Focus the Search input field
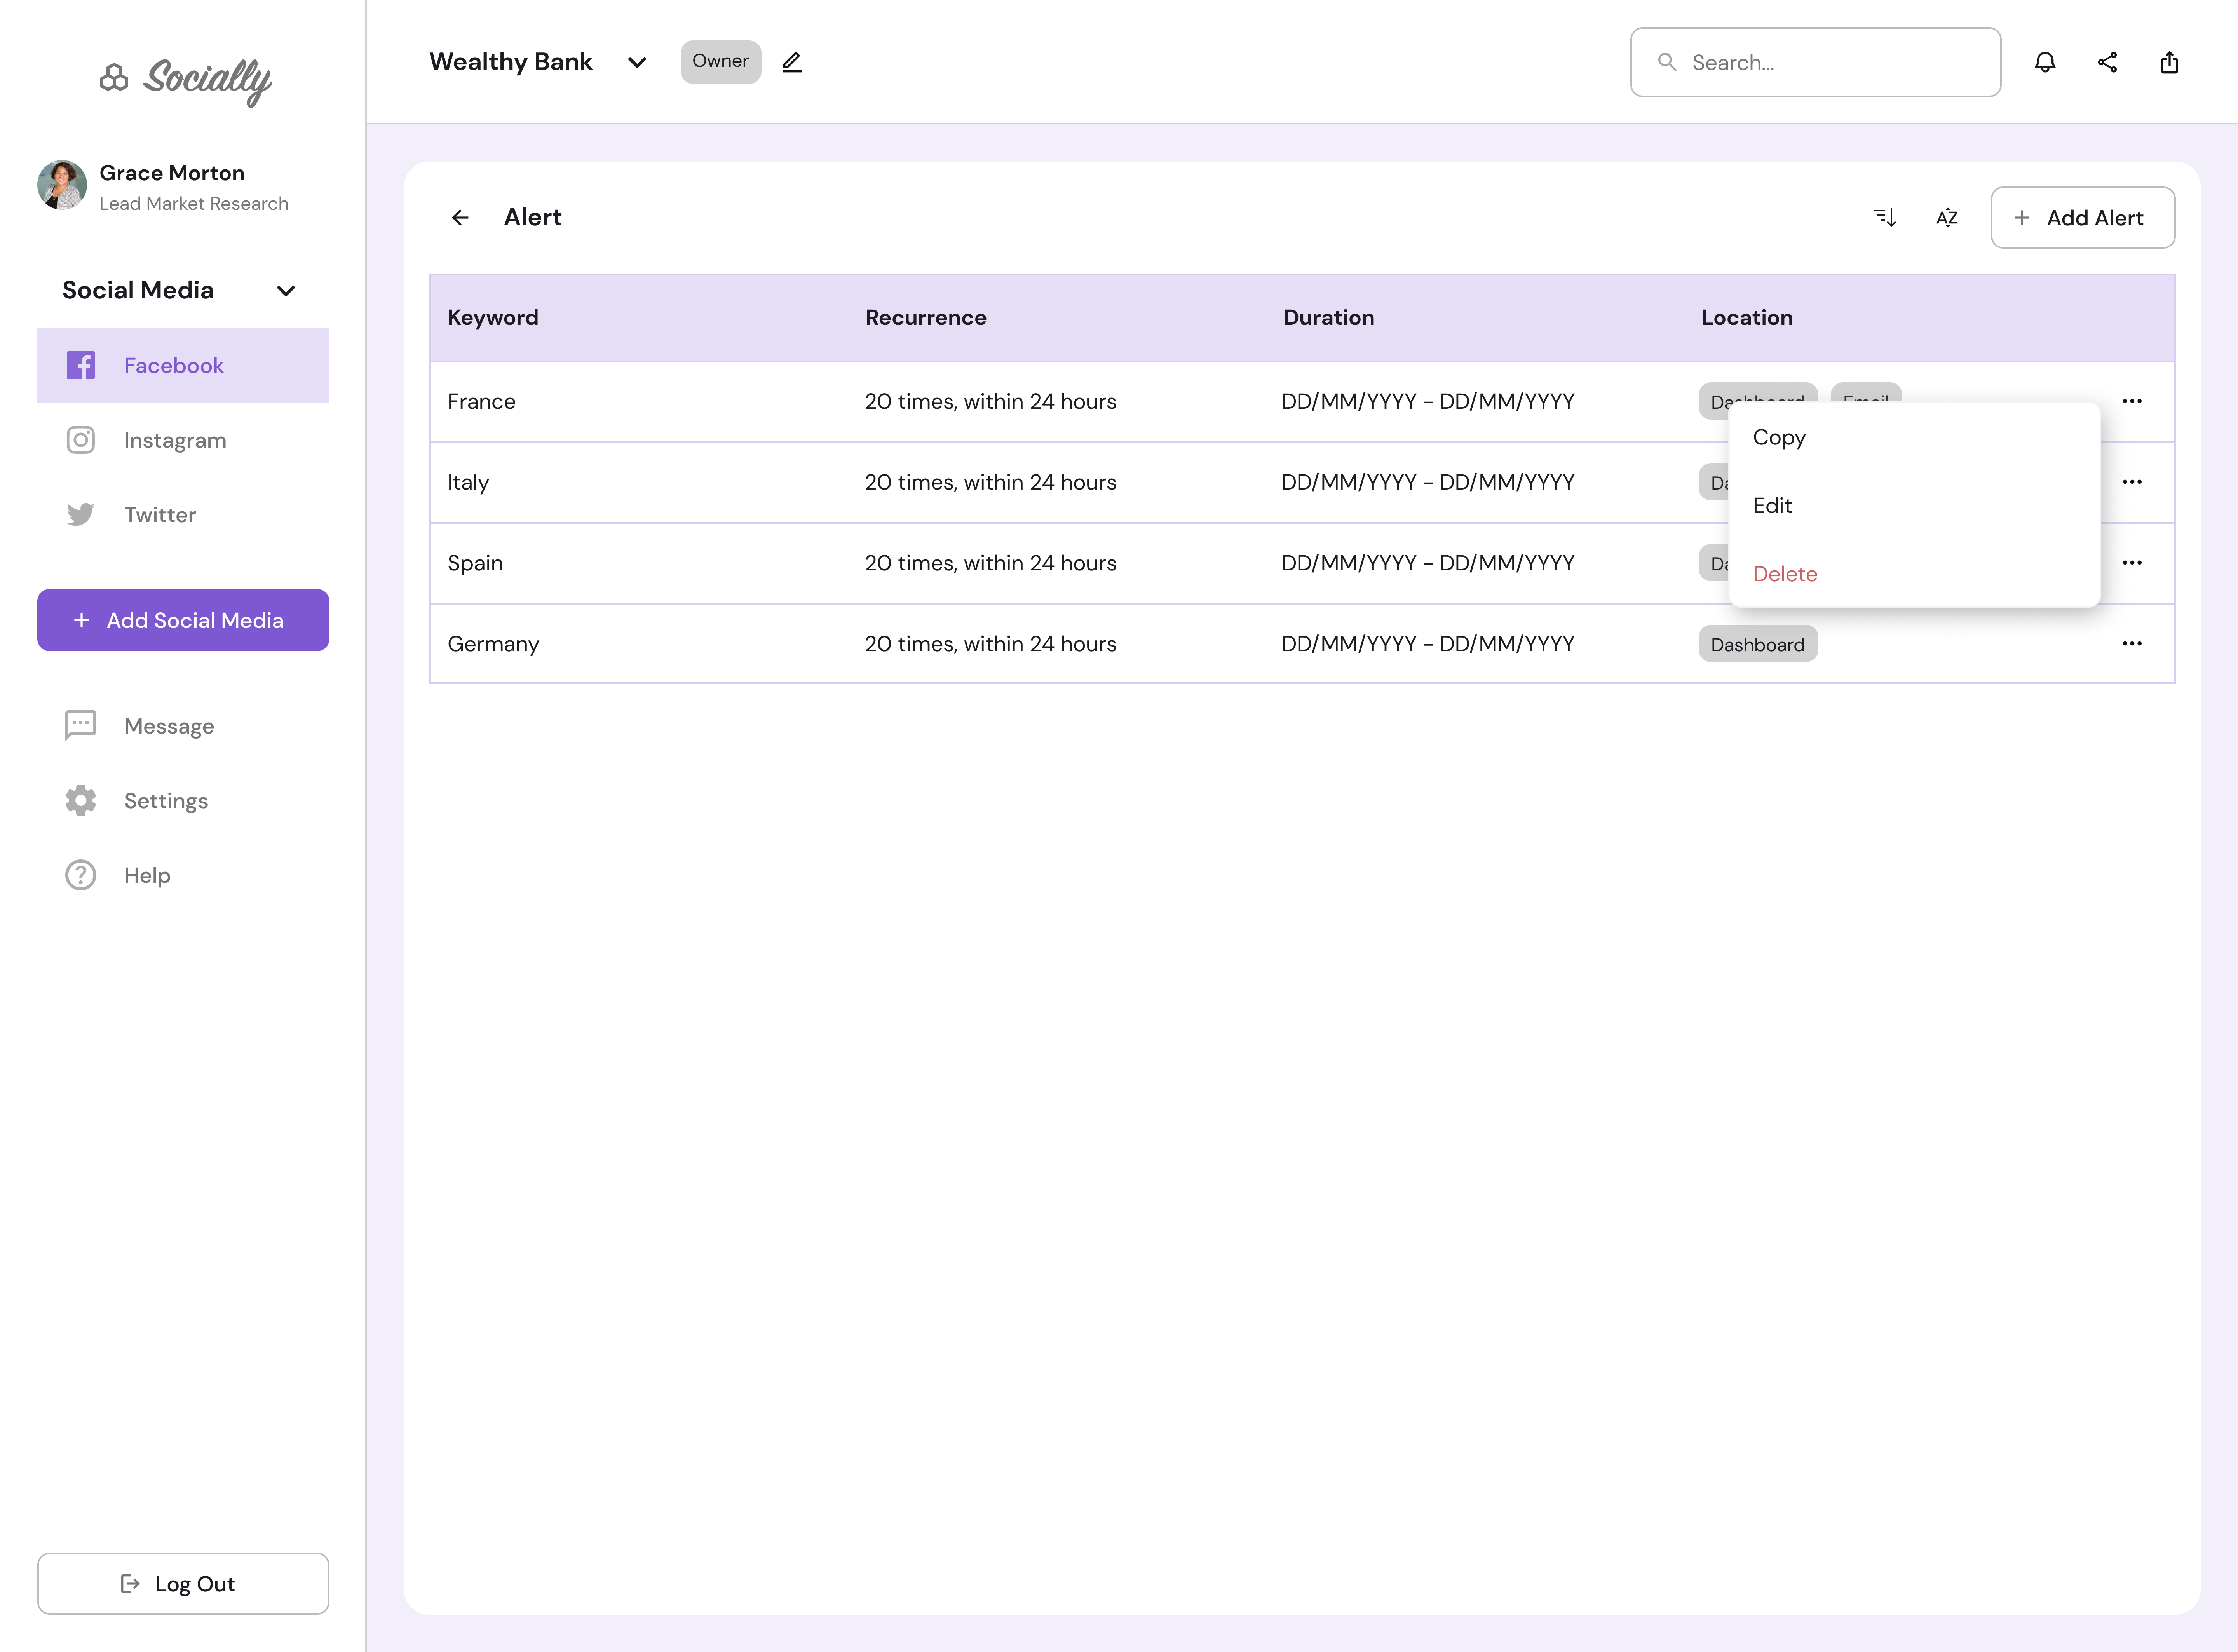The image size is (2238, 1652). tap(1830, 62)
